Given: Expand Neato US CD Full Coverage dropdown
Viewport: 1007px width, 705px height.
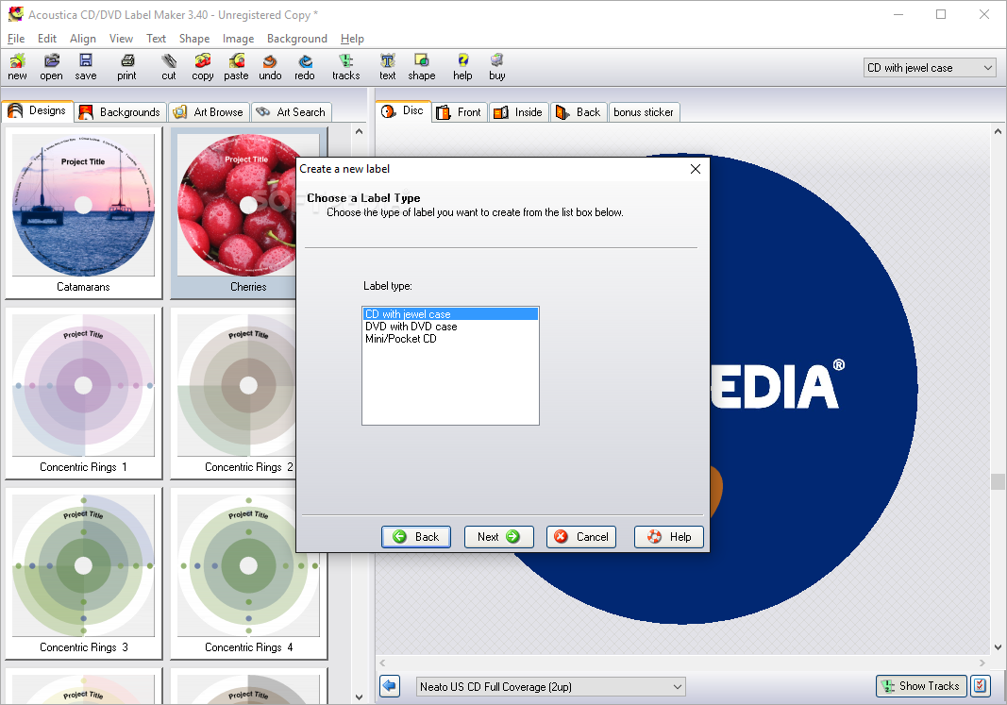Looking at the screenshot, I should coord(550,686).
